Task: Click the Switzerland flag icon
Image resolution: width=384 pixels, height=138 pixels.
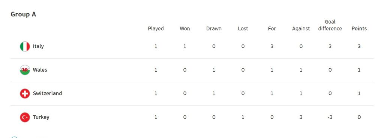Action: (x=25, y=94)
